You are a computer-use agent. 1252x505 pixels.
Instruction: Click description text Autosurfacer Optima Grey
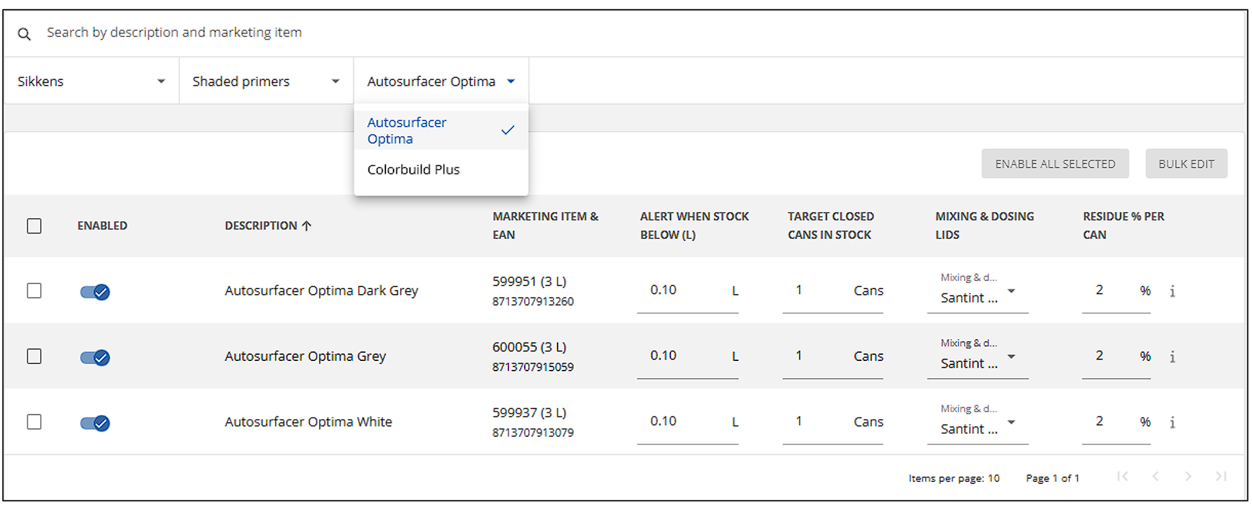(305, 356)
